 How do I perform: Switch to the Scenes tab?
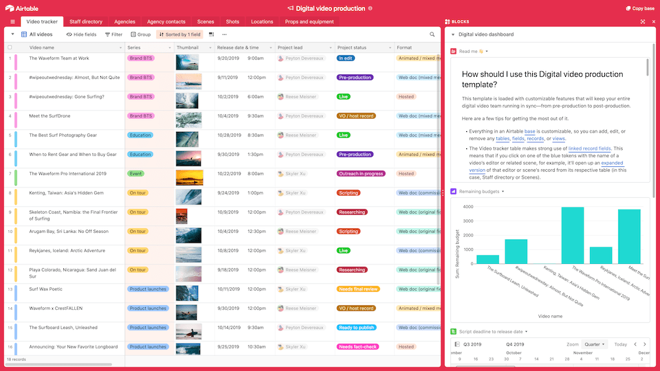[206, 21]
